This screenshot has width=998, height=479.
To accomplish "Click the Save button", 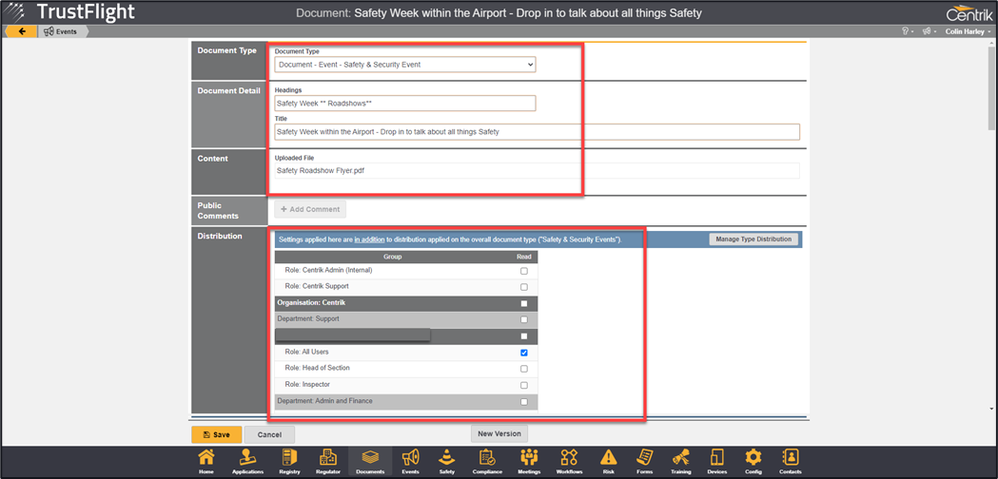I will 216,434.
